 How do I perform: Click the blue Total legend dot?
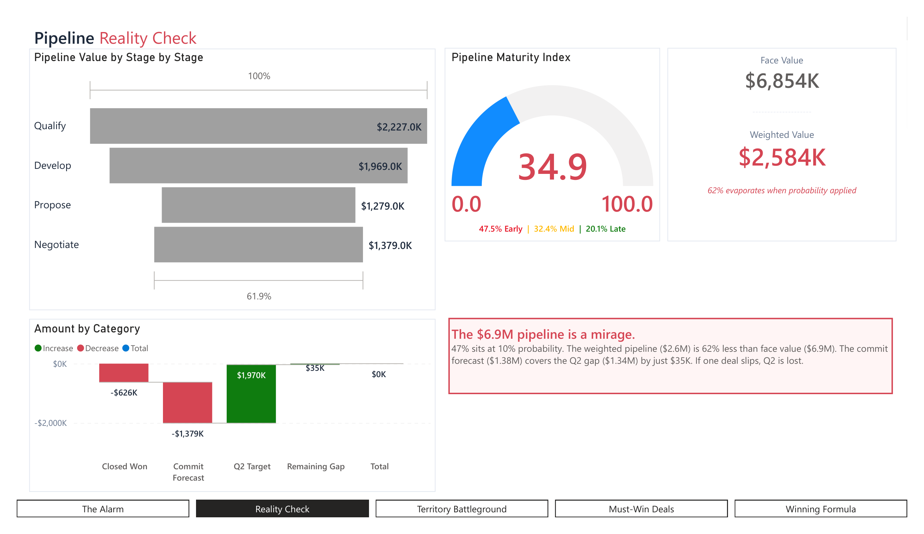coord(126,348)
